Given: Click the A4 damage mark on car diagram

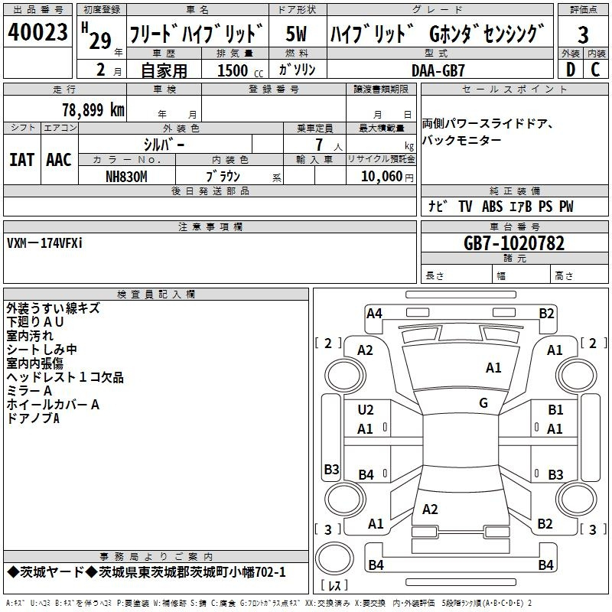Looking at the screenshot, I should coord(374,313).
